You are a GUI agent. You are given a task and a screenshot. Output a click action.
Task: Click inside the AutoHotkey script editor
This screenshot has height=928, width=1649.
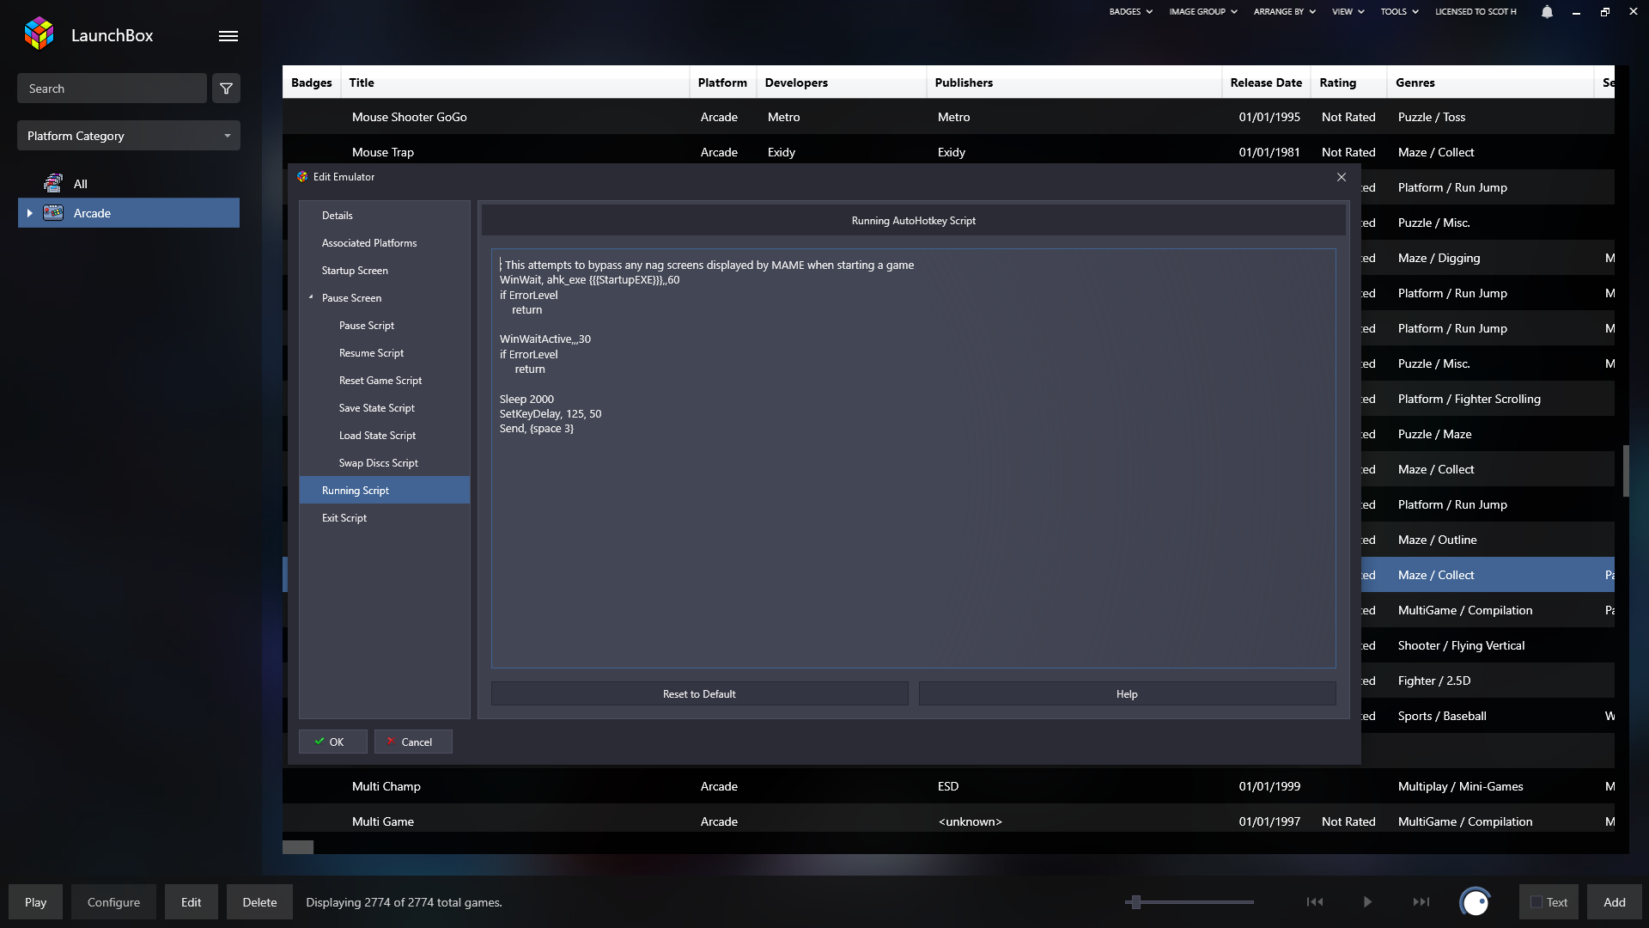(913, 459)
